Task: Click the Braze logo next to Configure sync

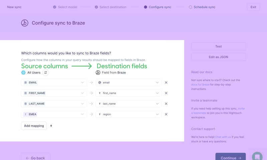Action: click(25, 23)
